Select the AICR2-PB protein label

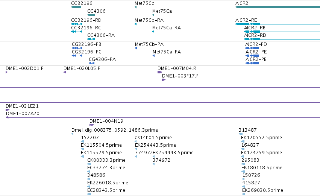coord(256,59)
